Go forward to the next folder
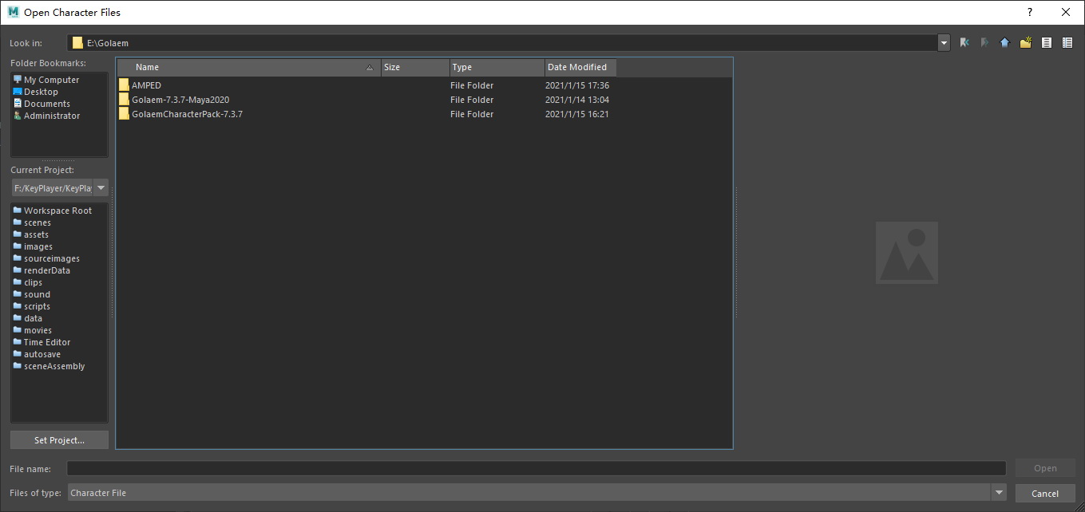This screenshot has height=512, width=1085. (x=984, y=43)
